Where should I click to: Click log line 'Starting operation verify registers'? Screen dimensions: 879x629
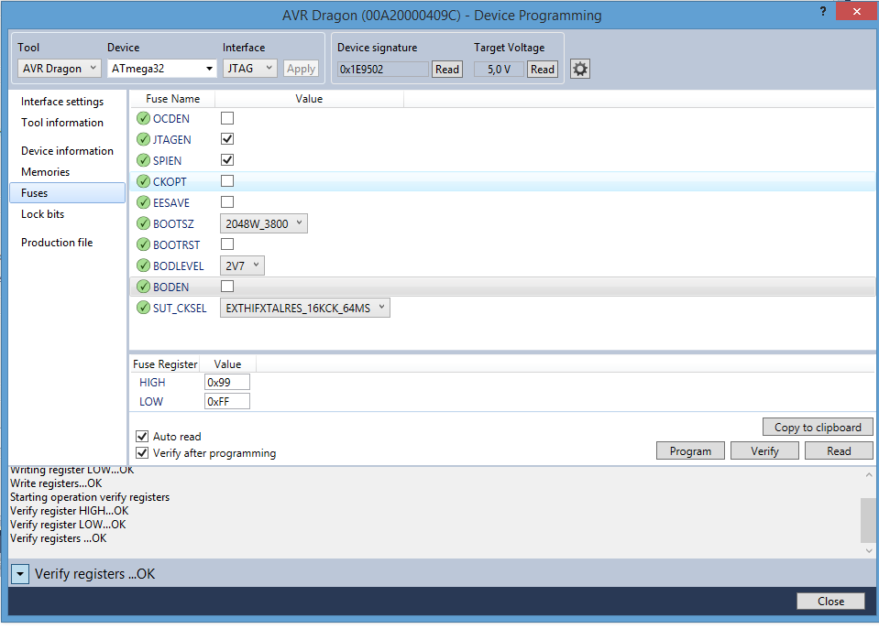90,497
